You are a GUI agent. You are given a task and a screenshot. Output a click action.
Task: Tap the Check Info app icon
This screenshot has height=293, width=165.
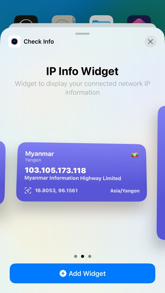(x=14, y=41)
